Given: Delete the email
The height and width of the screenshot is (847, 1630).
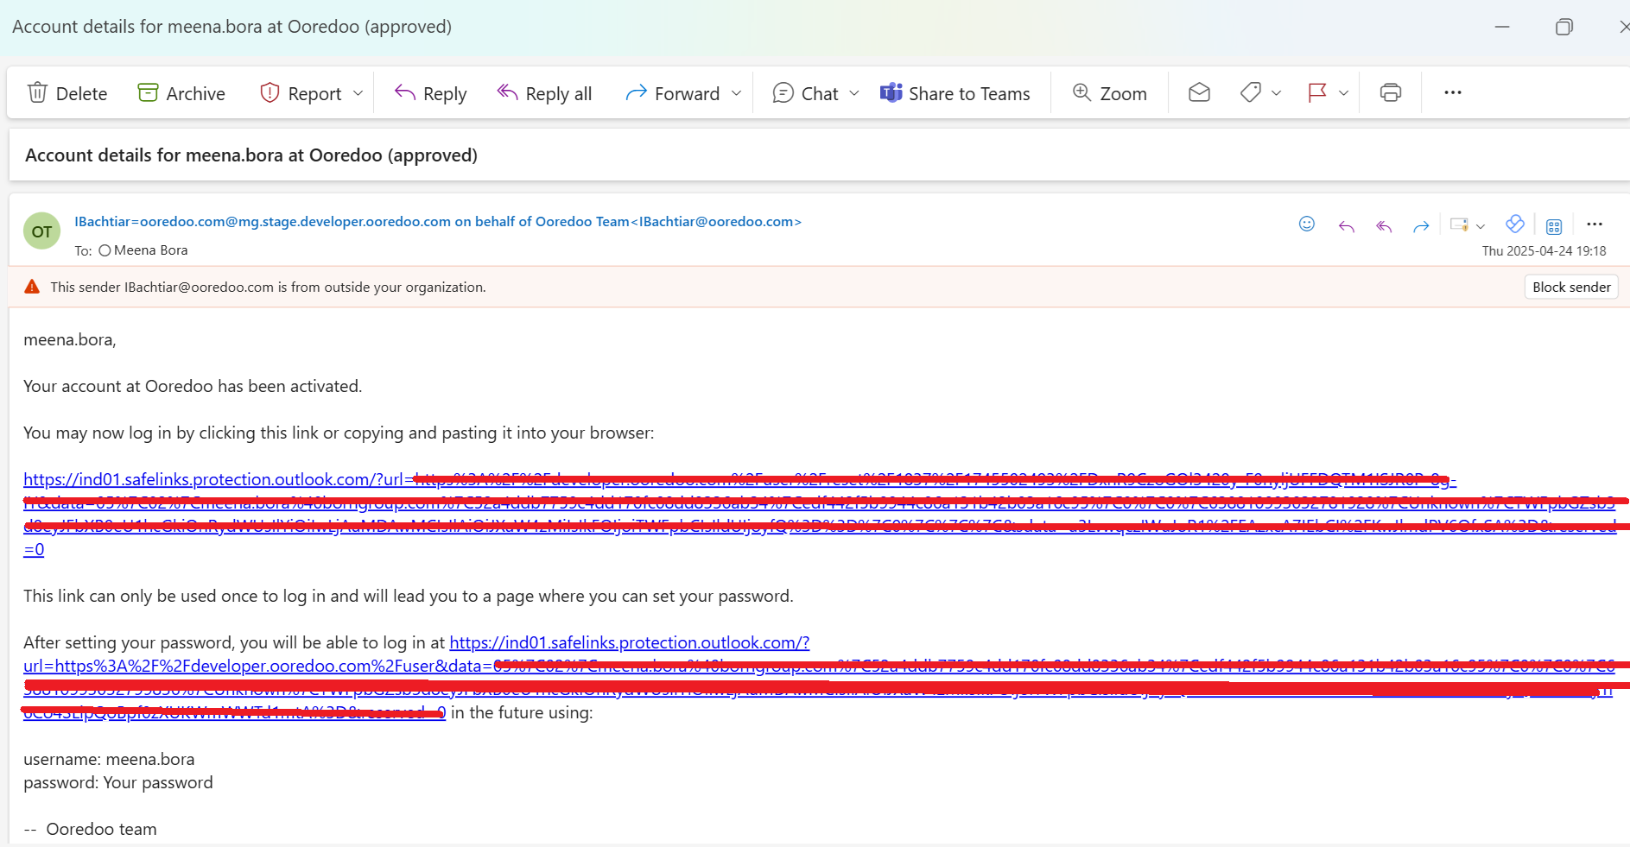Looking at the screenshot, I should click(67, 92).
